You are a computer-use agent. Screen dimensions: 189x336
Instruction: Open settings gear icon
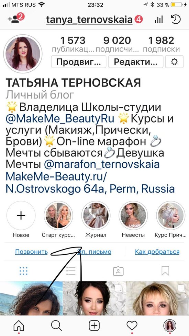tap(174, 62)
